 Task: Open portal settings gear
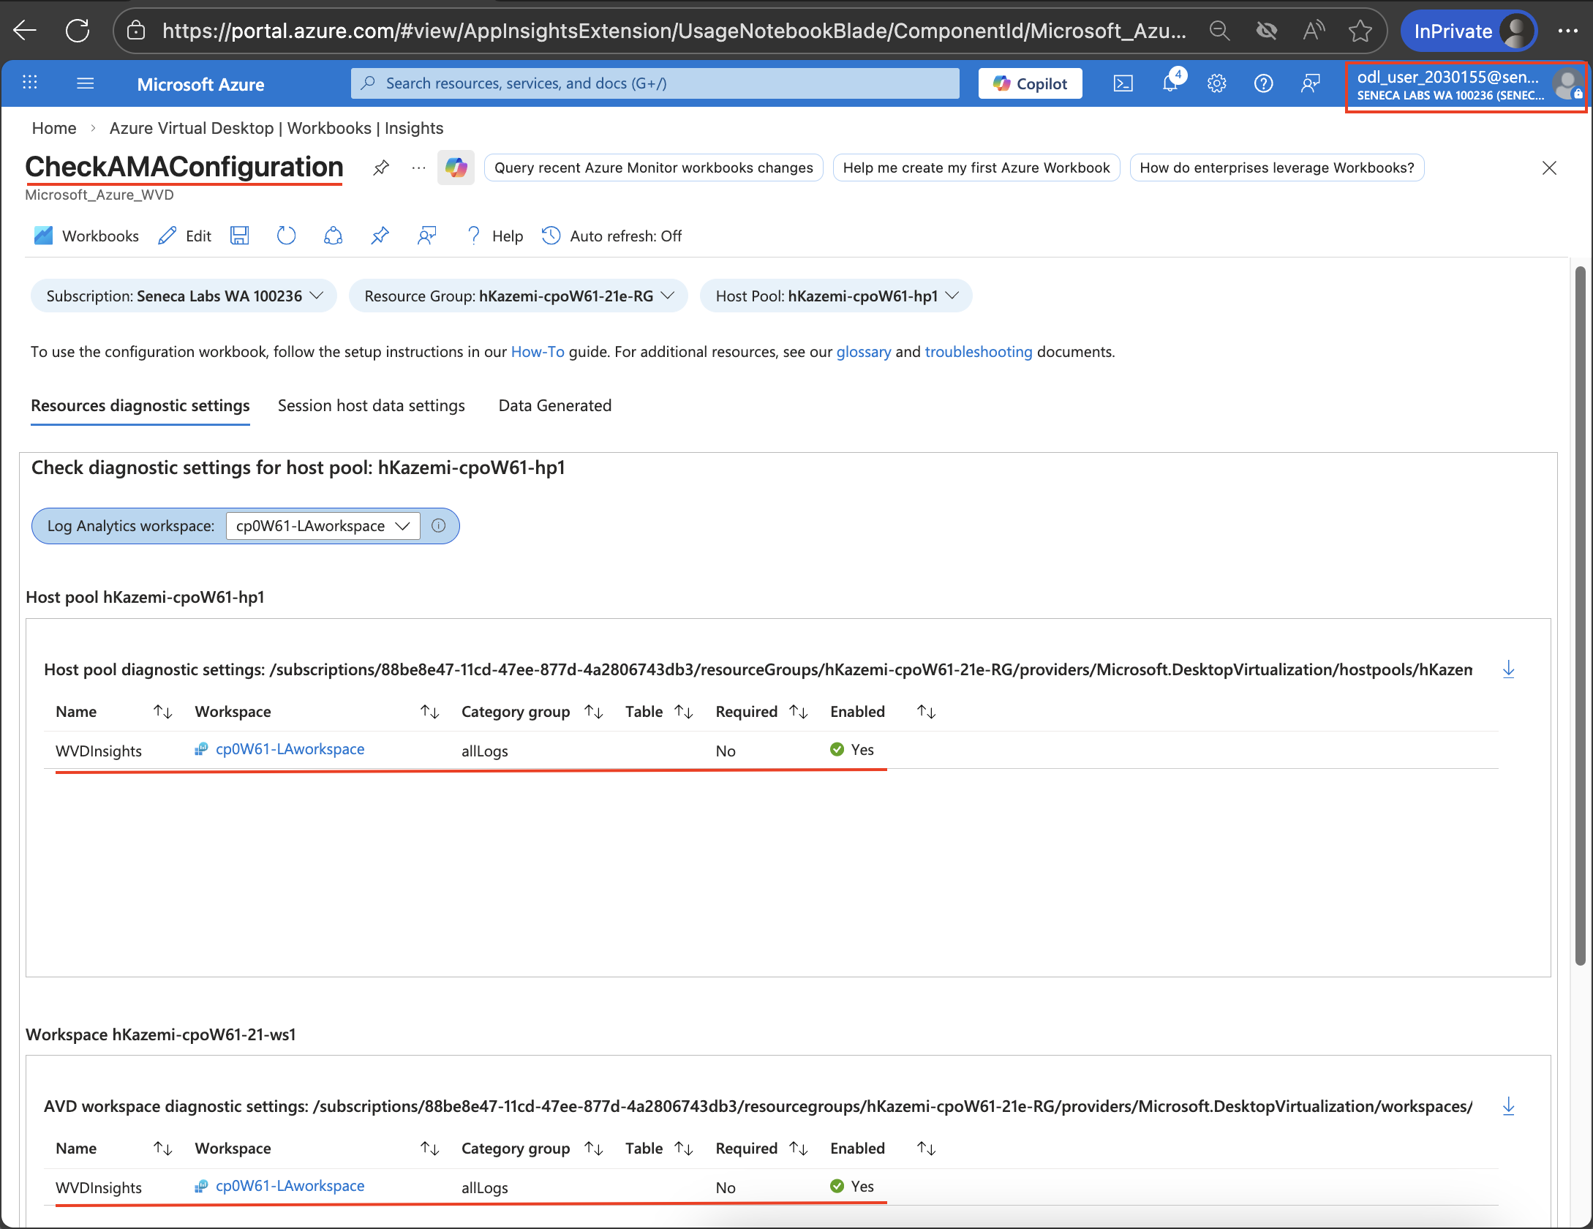coord(1217,83)
